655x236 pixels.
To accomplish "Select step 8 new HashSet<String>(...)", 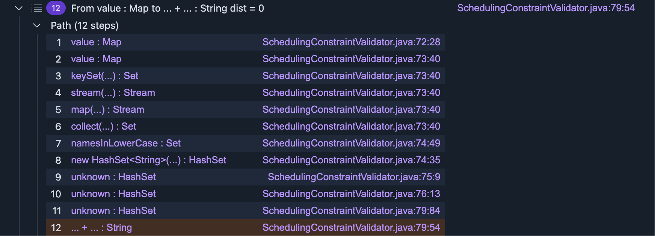I will point(148,160).
